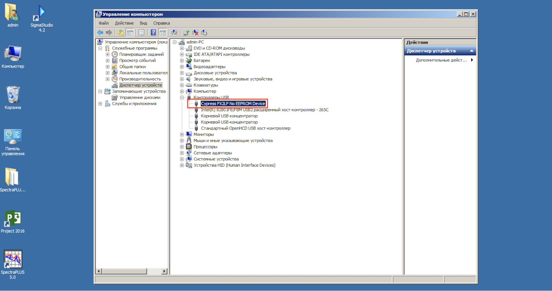This screenshot has width=552, height=291.
Task: Open the SigmaStudio 4.2 desktop shortcut
Action: click(x=42, y=18)
